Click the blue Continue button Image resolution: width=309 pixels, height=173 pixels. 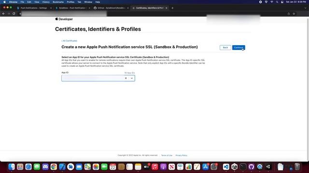(239, 48)
